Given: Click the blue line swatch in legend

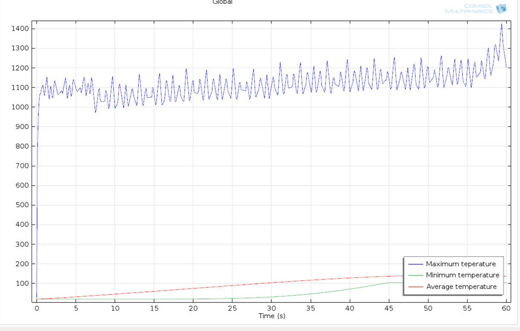Looking at the screenshot, I should pos(415,264).
